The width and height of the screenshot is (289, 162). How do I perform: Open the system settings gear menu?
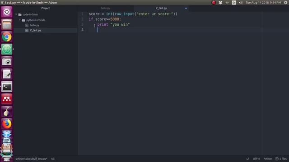(285, 3)
